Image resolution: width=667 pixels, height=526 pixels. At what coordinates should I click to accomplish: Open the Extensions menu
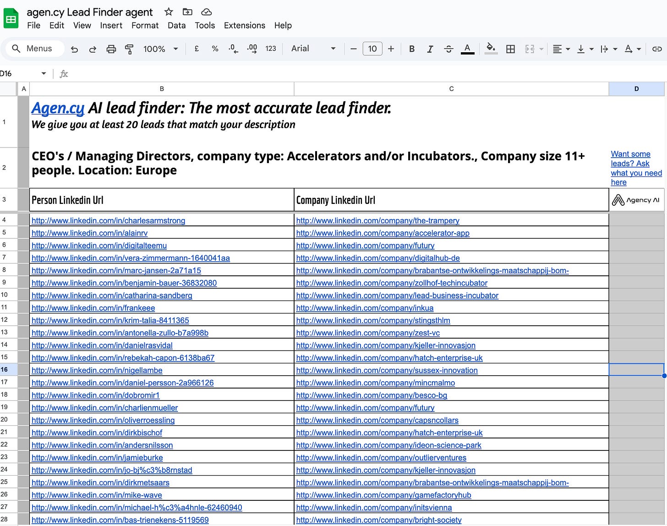tap(245, 25)
